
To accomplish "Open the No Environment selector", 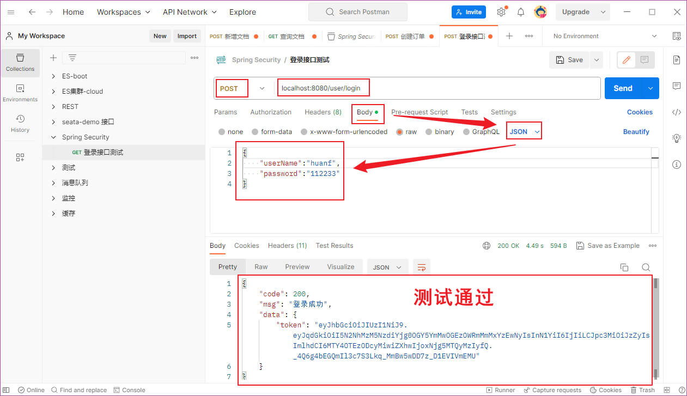I will coord(605,36).
